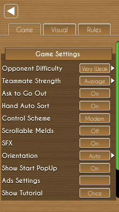Change Control Scheme from Modern
Screen dimensions: 119x212
[x=95, y=118]
